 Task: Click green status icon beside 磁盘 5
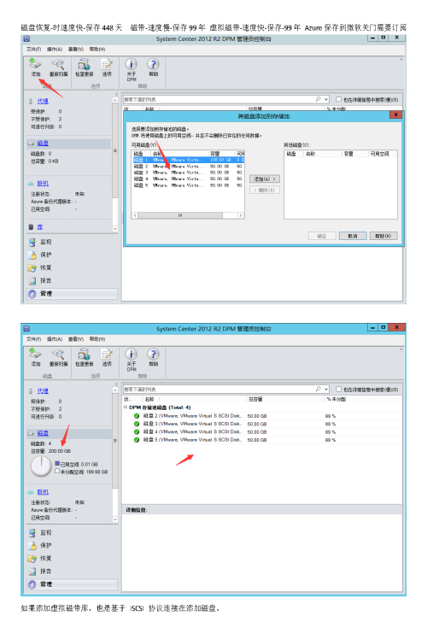(137, 440)
